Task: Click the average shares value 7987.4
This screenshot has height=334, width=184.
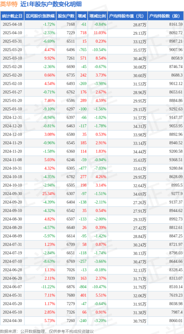Action: 177,313
